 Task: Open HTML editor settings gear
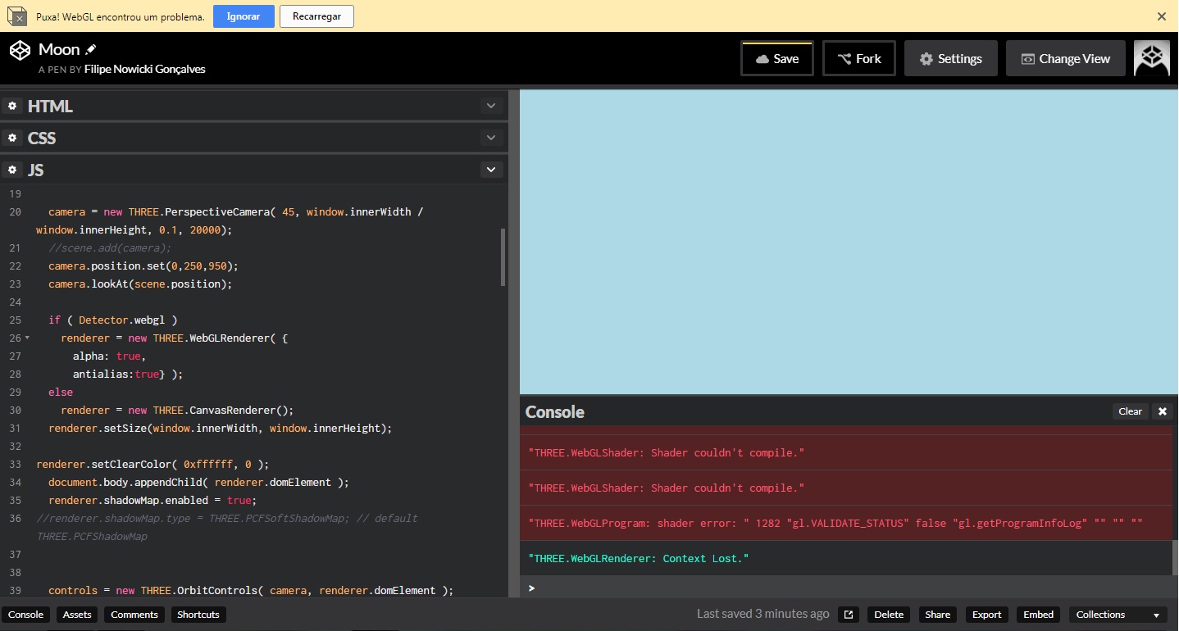click(12, 106)
